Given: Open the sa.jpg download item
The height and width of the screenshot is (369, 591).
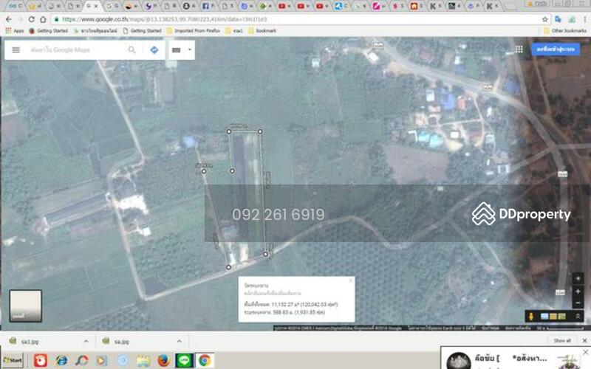Looking at the screenshot, I should (121, 342).
